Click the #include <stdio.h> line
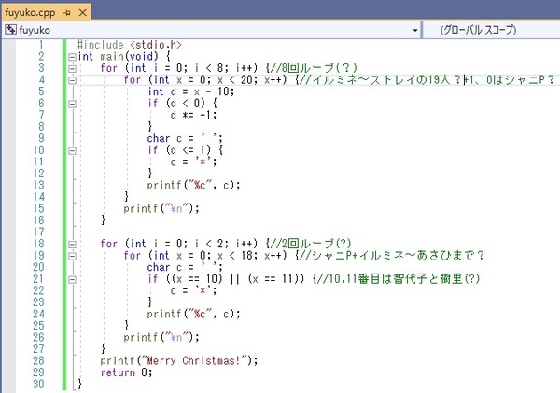This screenshot has height=393, width=560. [130, 45]
